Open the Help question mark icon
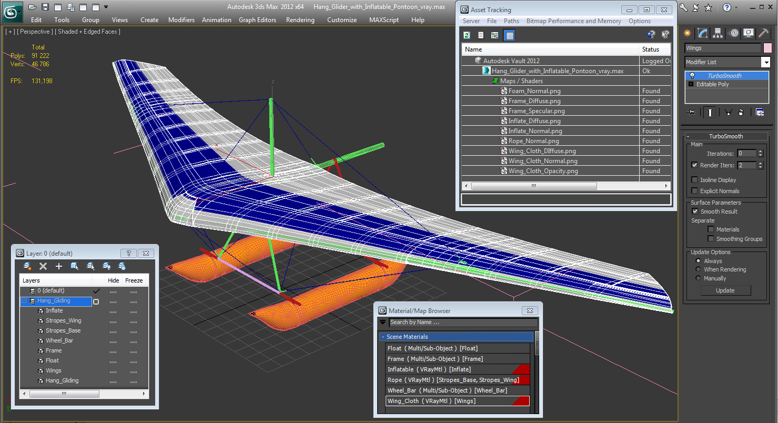 726,7
